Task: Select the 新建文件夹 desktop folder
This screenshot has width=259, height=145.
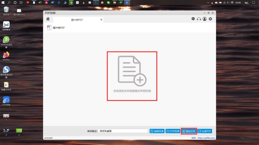Action: [6, 86]
